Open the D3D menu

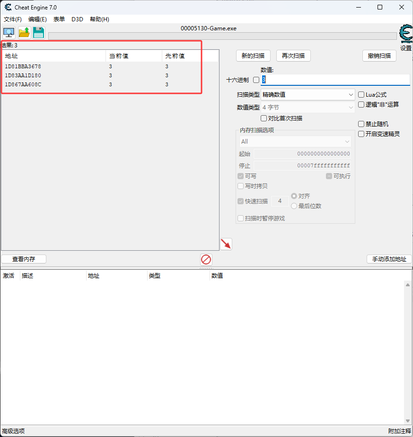click(77, 19)
